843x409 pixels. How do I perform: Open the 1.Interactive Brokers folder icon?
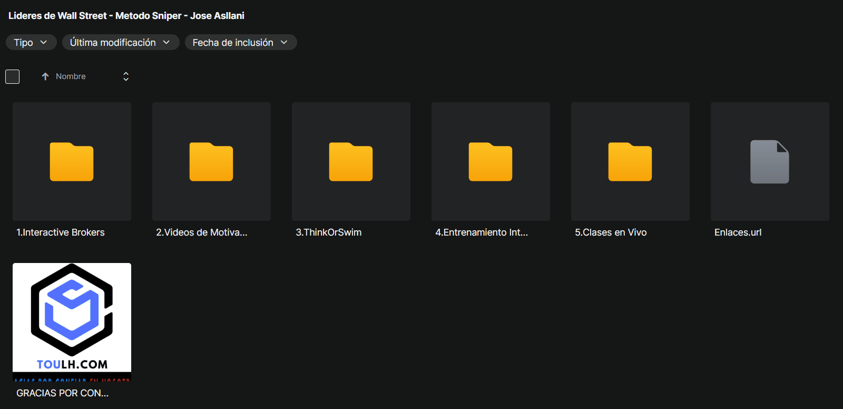(72, 162)
